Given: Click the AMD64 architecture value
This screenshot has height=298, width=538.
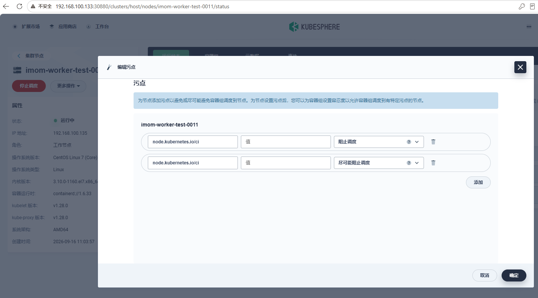Looking at the screenshot, I should click(61, 230).
